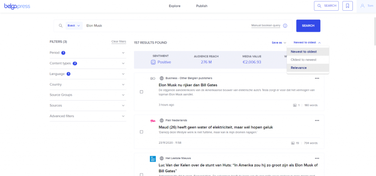The image size is (376, 176).
Task: Expand the Country filter
Action: (x=88, y=85)
